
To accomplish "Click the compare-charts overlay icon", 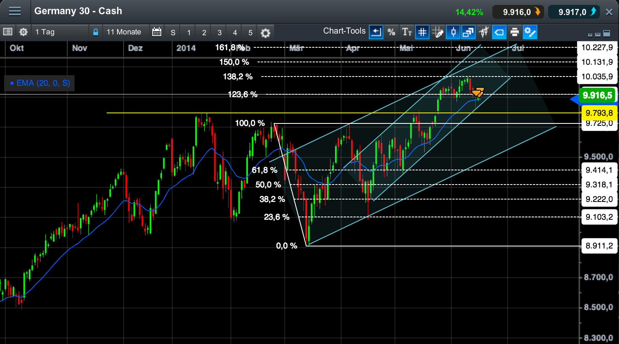I will click(469, 32).
